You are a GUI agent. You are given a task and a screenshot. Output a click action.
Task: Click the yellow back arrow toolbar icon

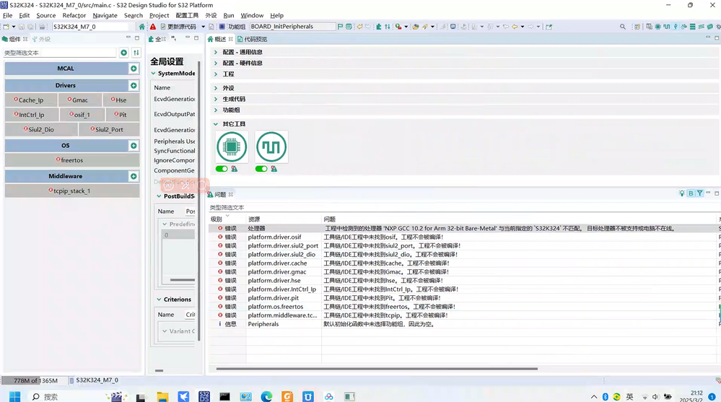pyautogui.click(x=515, y=27)
